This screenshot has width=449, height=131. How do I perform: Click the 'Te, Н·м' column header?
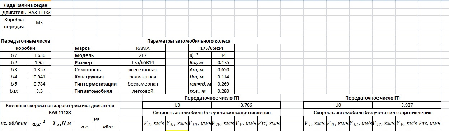(62, 123)
